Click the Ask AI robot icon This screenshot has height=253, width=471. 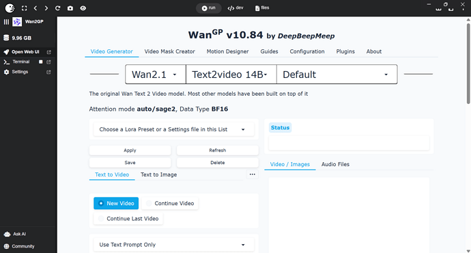coord(7,234)
